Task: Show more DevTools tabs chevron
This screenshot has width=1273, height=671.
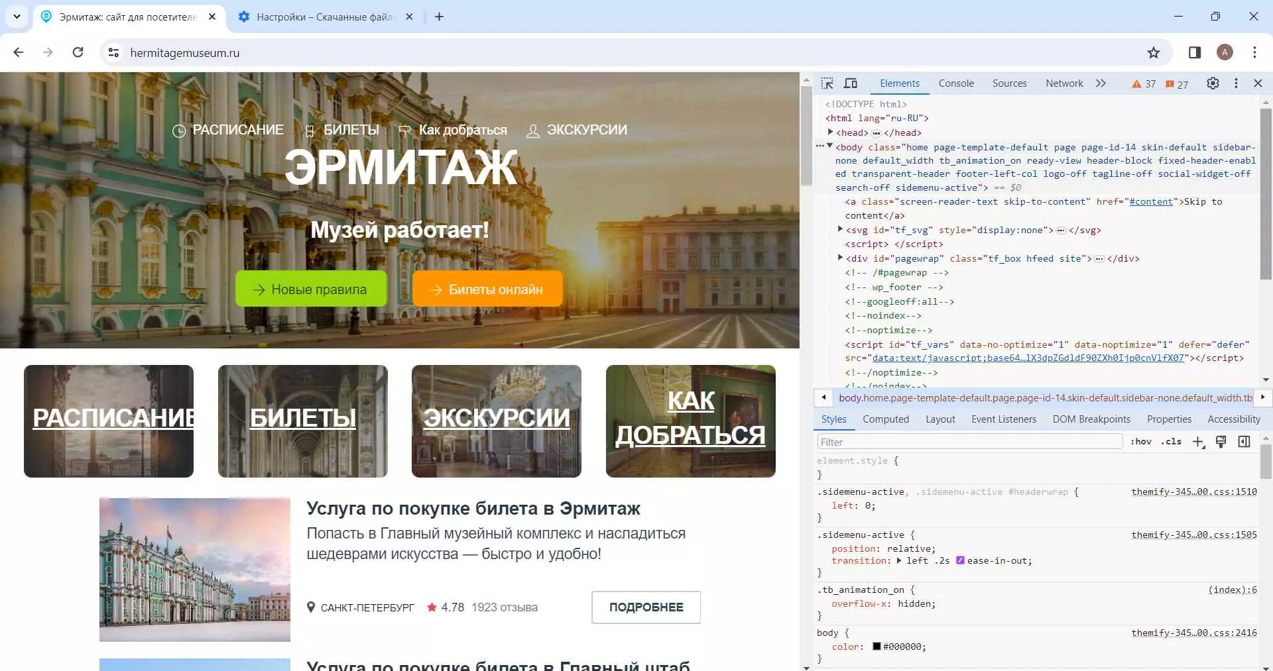Action: point(1101,83)
